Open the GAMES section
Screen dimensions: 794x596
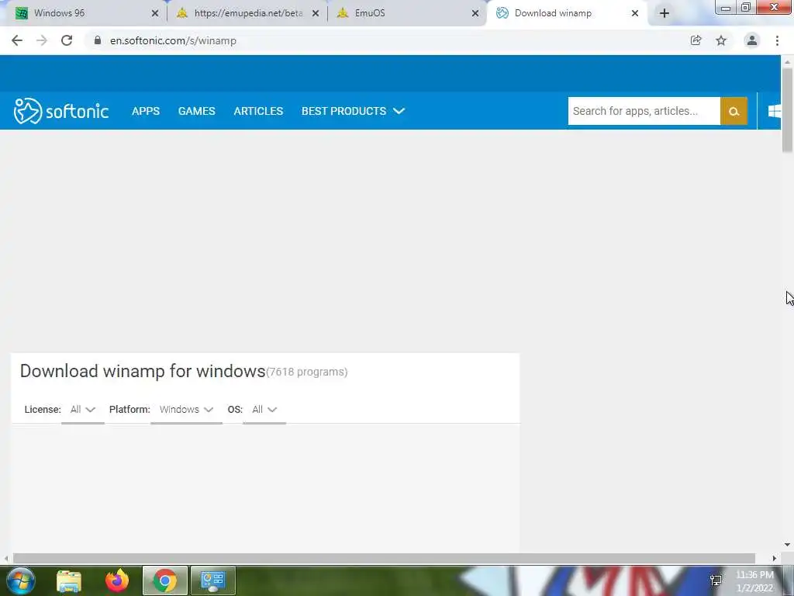pos(196,111)
